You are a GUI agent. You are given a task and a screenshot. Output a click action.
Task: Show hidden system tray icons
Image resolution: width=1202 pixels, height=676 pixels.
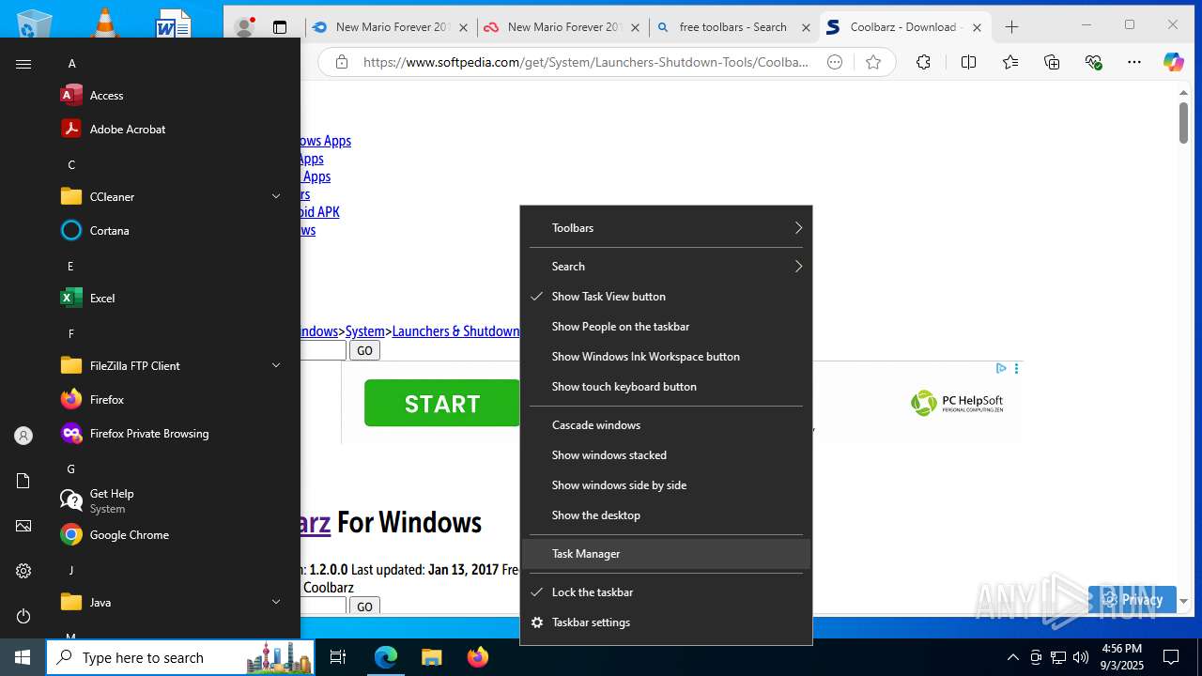[1012, 657]
